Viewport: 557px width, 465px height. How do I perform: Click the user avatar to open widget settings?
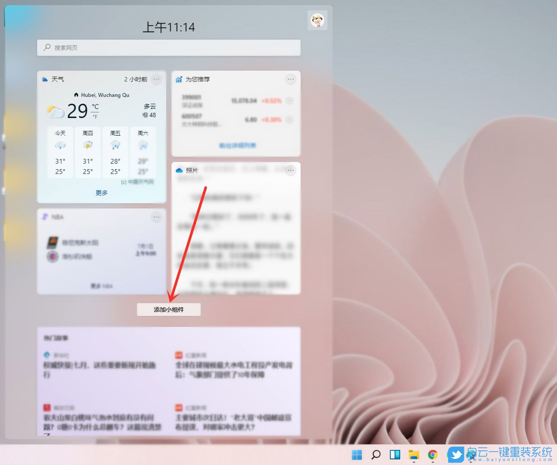pyautogui.click(x=317, y=20)
